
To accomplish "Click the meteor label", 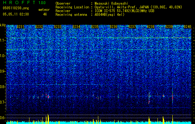I will click(x=44, y=10).
